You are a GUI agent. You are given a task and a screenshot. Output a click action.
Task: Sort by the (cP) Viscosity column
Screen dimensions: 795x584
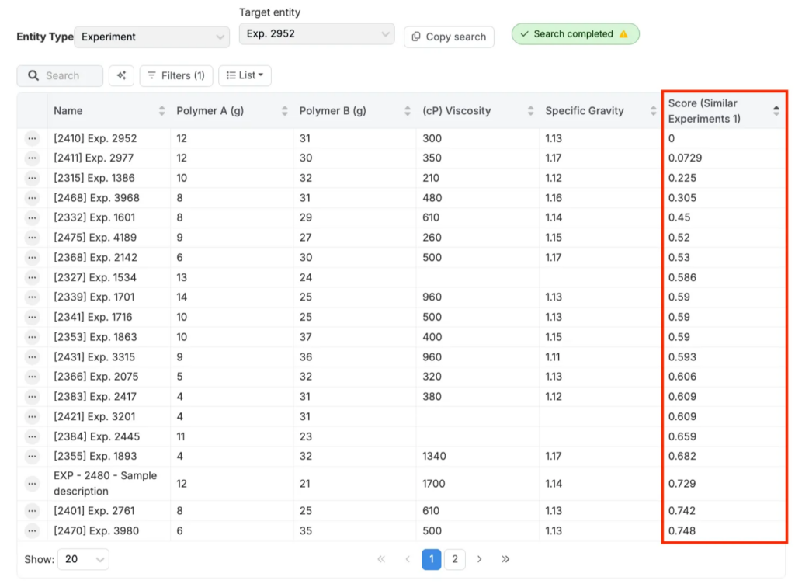click(531, 111)
